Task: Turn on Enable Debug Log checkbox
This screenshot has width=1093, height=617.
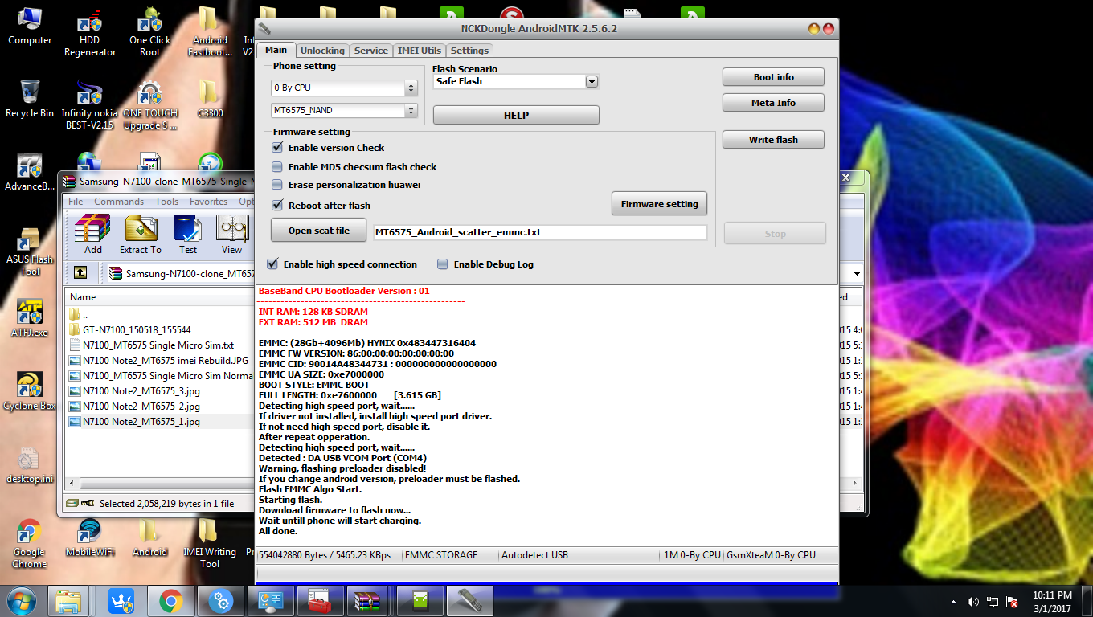Action: [x=443, y=264]
